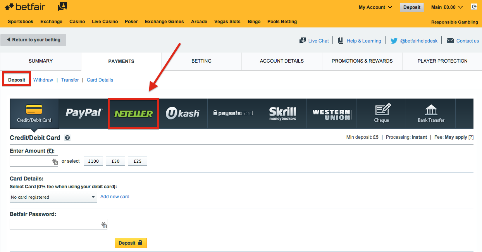Choose Skrill moneybookers deposit method

(x=282, y=113)
